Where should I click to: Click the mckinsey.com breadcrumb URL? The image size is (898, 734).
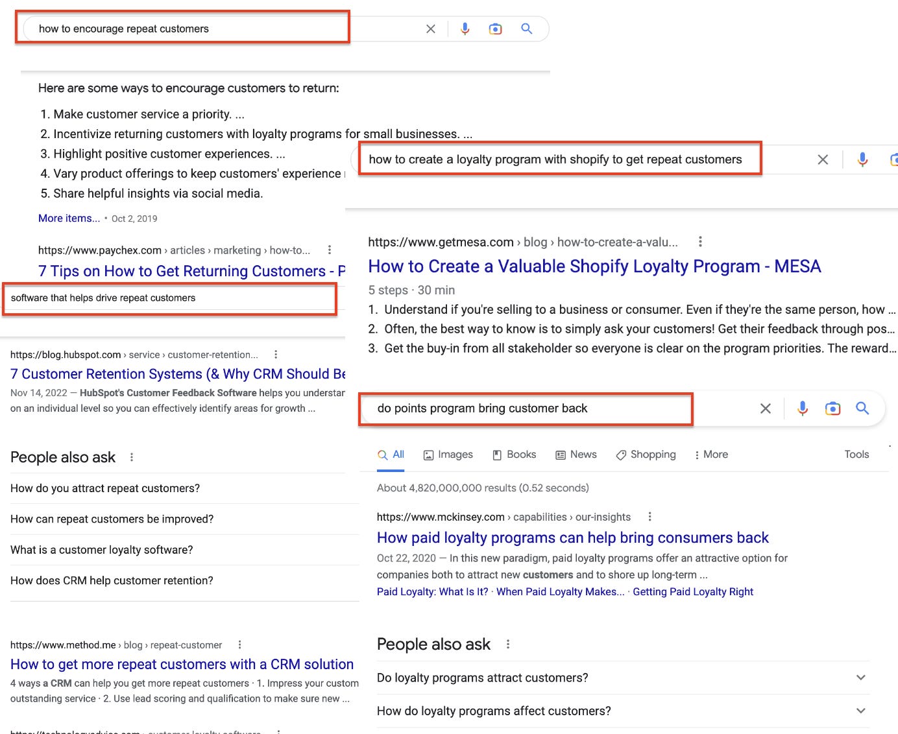coord(504,517)
